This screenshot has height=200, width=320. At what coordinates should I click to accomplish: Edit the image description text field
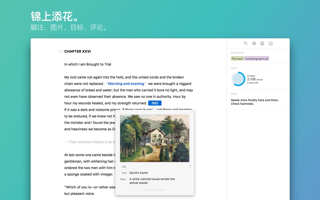click(x=152, y=181)
